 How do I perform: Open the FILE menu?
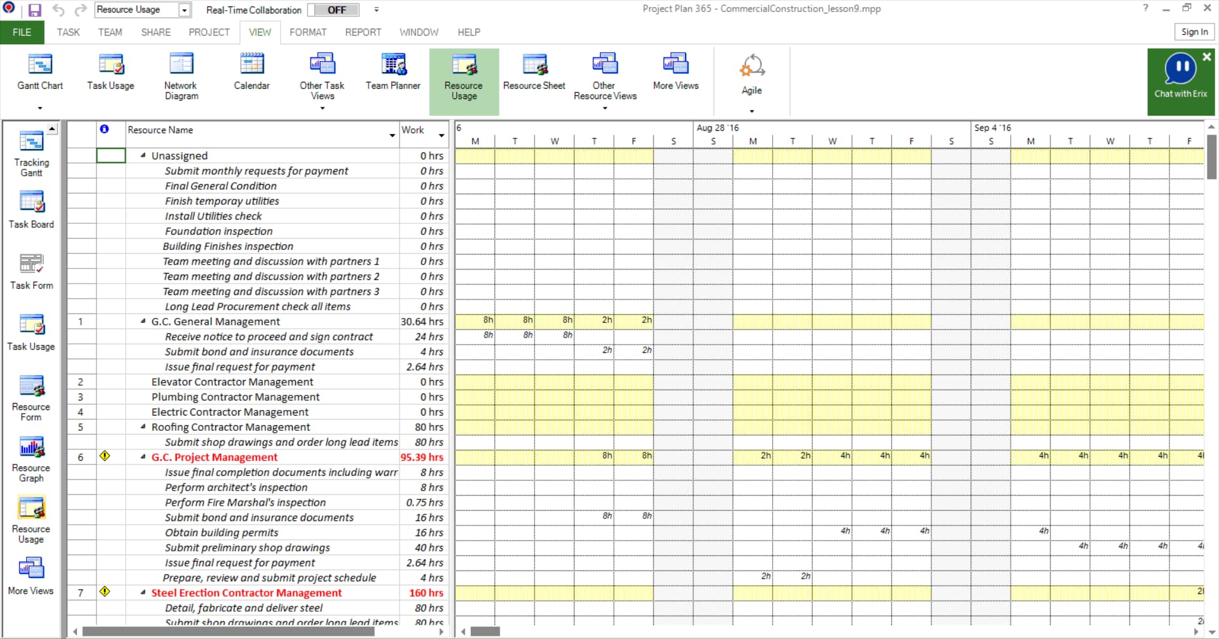22,32
